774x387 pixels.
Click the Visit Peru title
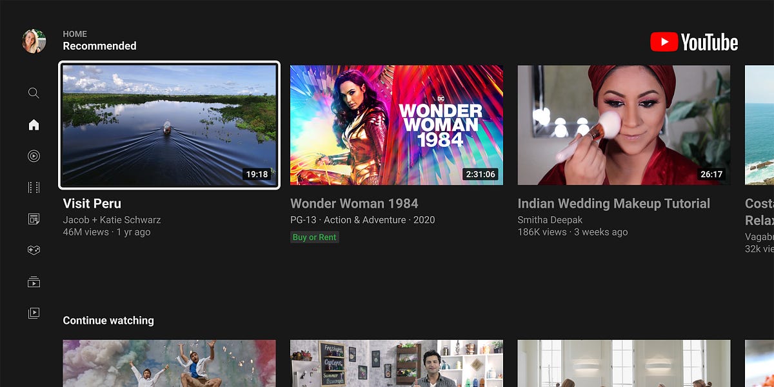point(92,203)
